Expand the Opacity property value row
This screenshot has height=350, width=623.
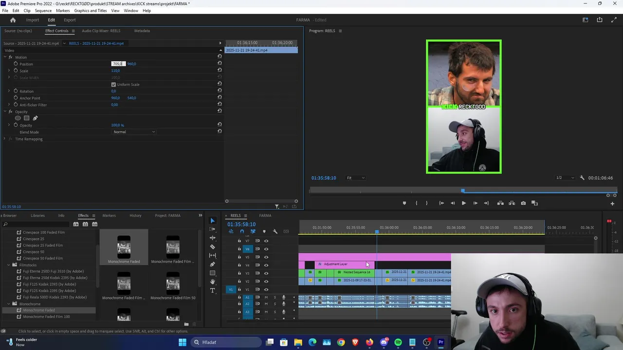(x=9, y=125)
